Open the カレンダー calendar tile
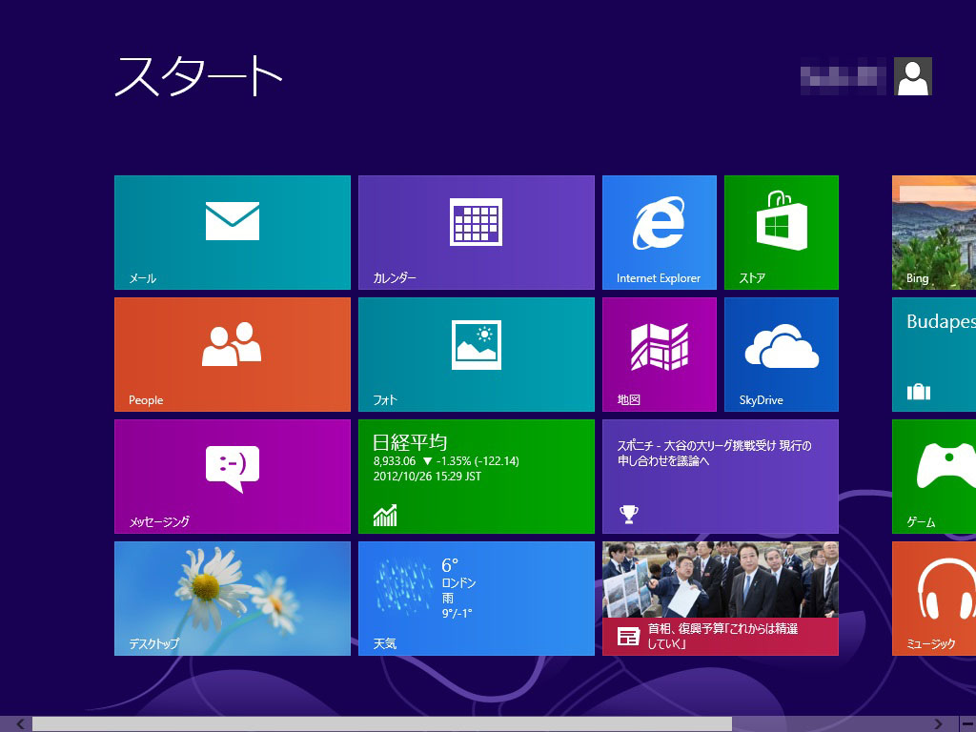 tap(477, 233)
